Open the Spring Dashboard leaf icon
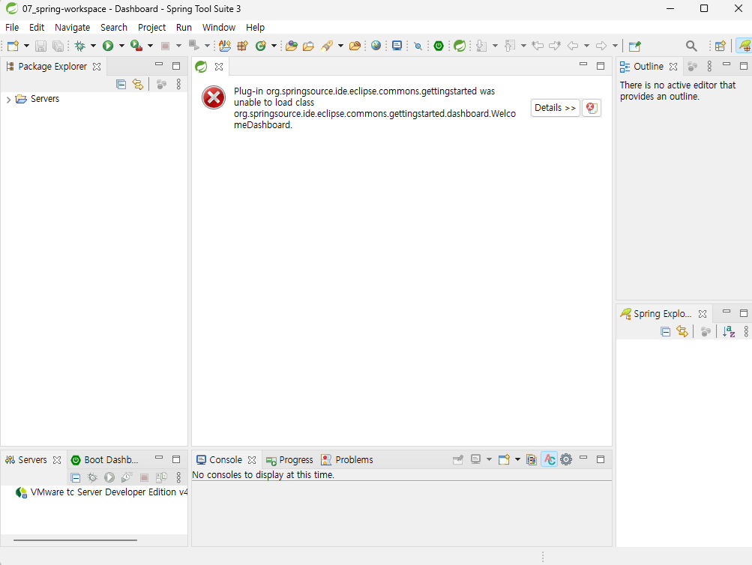752x565 pixels. coord(460,46)
